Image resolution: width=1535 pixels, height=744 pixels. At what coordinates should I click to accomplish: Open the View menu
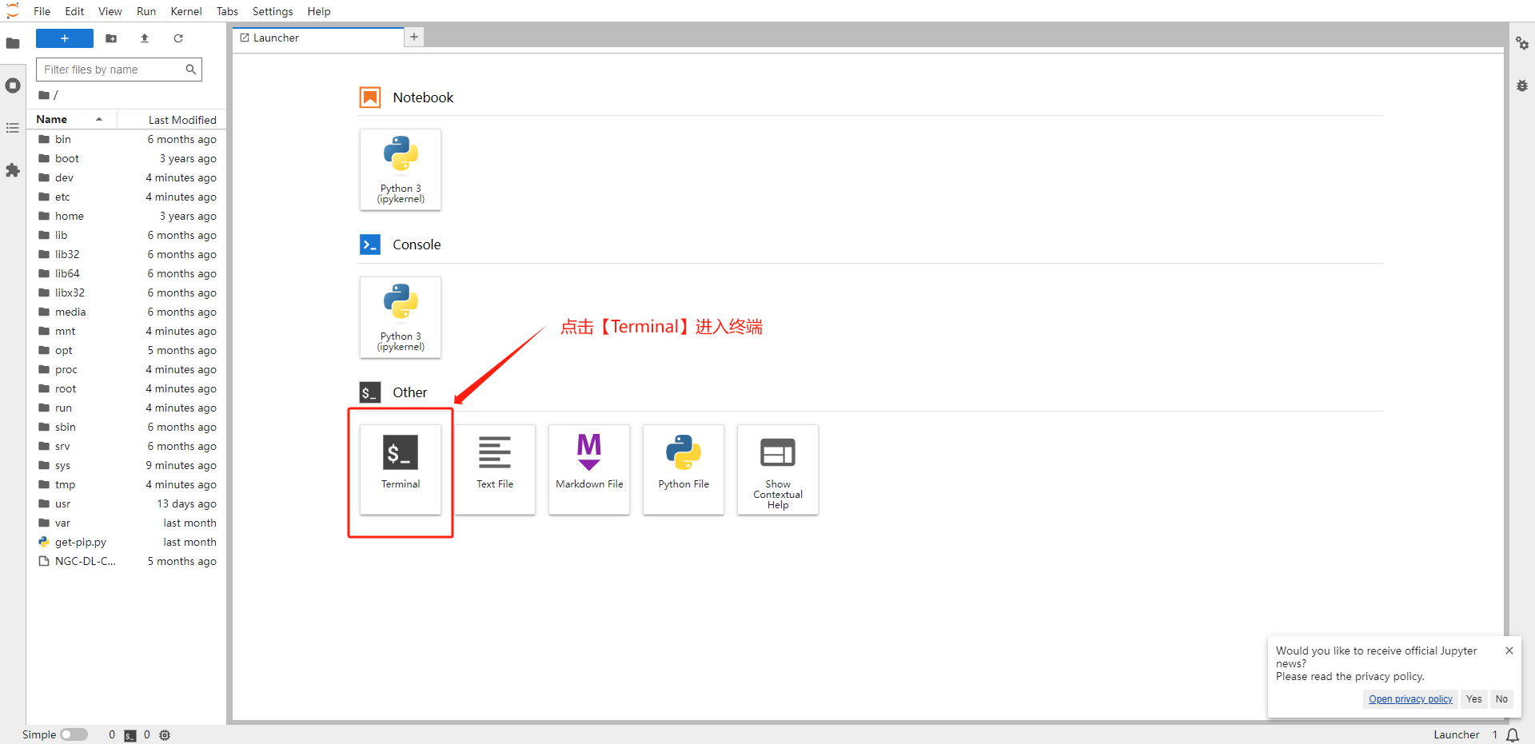(110, 11)
